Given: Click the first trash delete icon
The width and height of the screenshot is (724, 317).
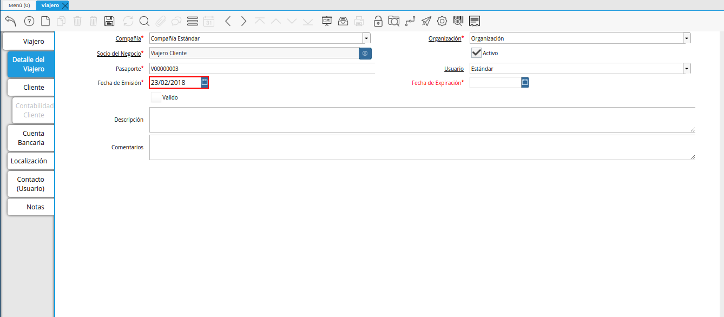Looking at the screenshot, I should click(x=77, y=21).
